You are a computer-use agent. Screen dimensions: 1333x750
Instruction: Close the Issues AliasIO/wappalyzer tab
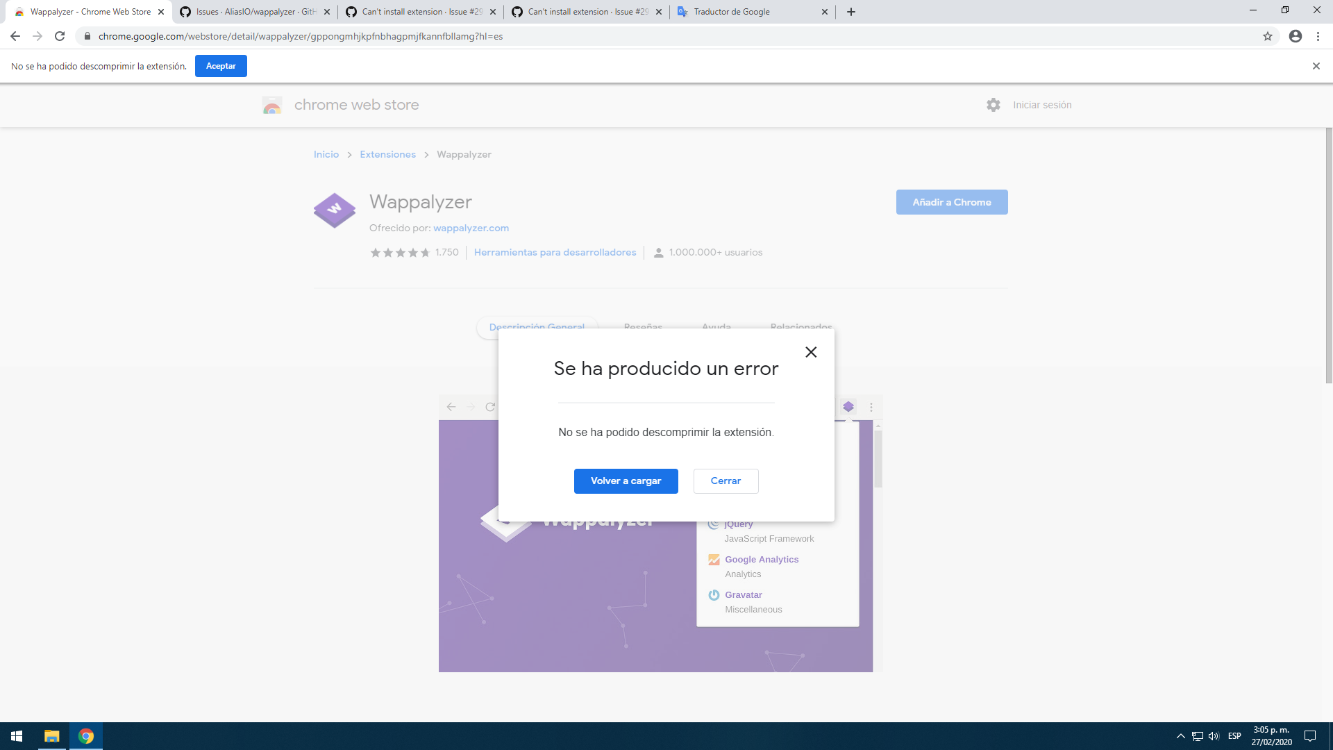327,12
